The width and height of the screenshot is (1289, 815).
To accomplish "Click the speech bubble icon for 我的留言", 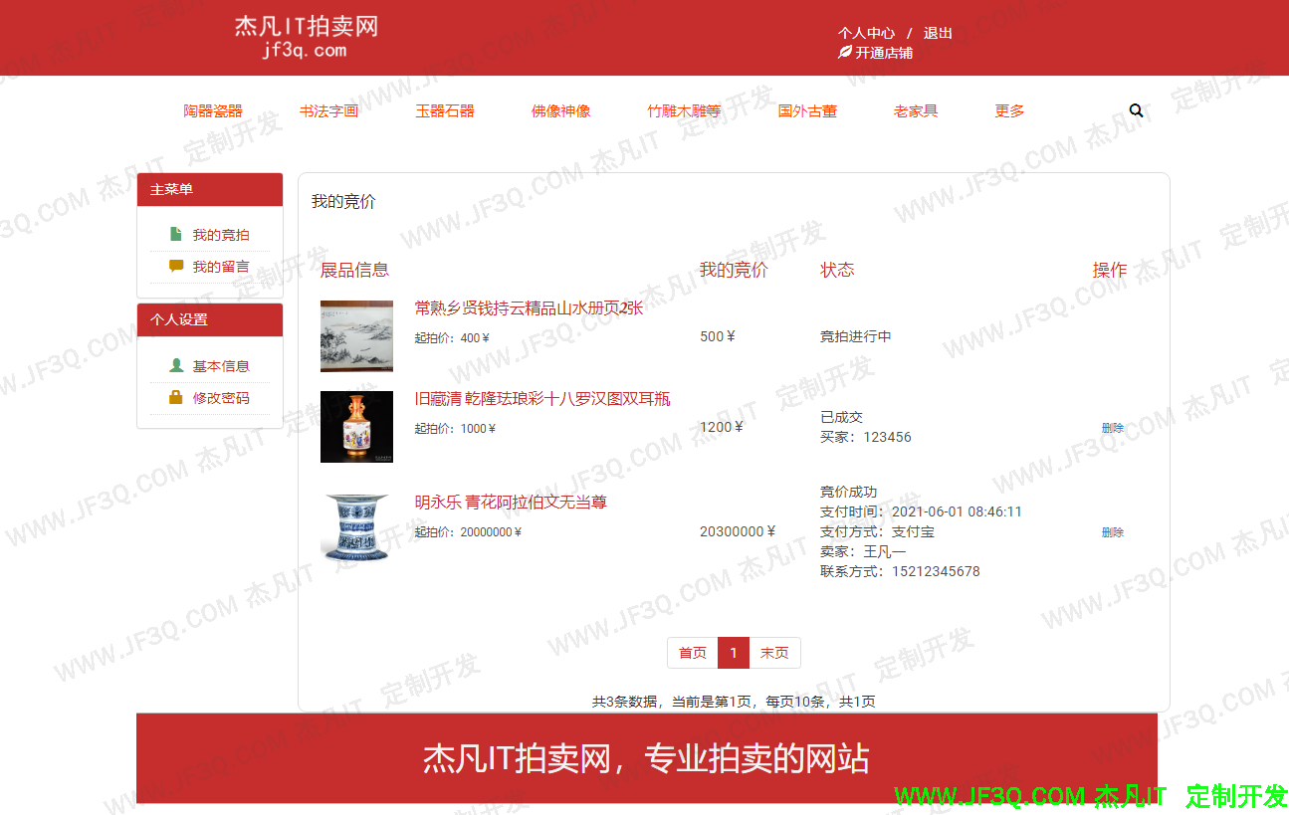I will pos(176,267).
